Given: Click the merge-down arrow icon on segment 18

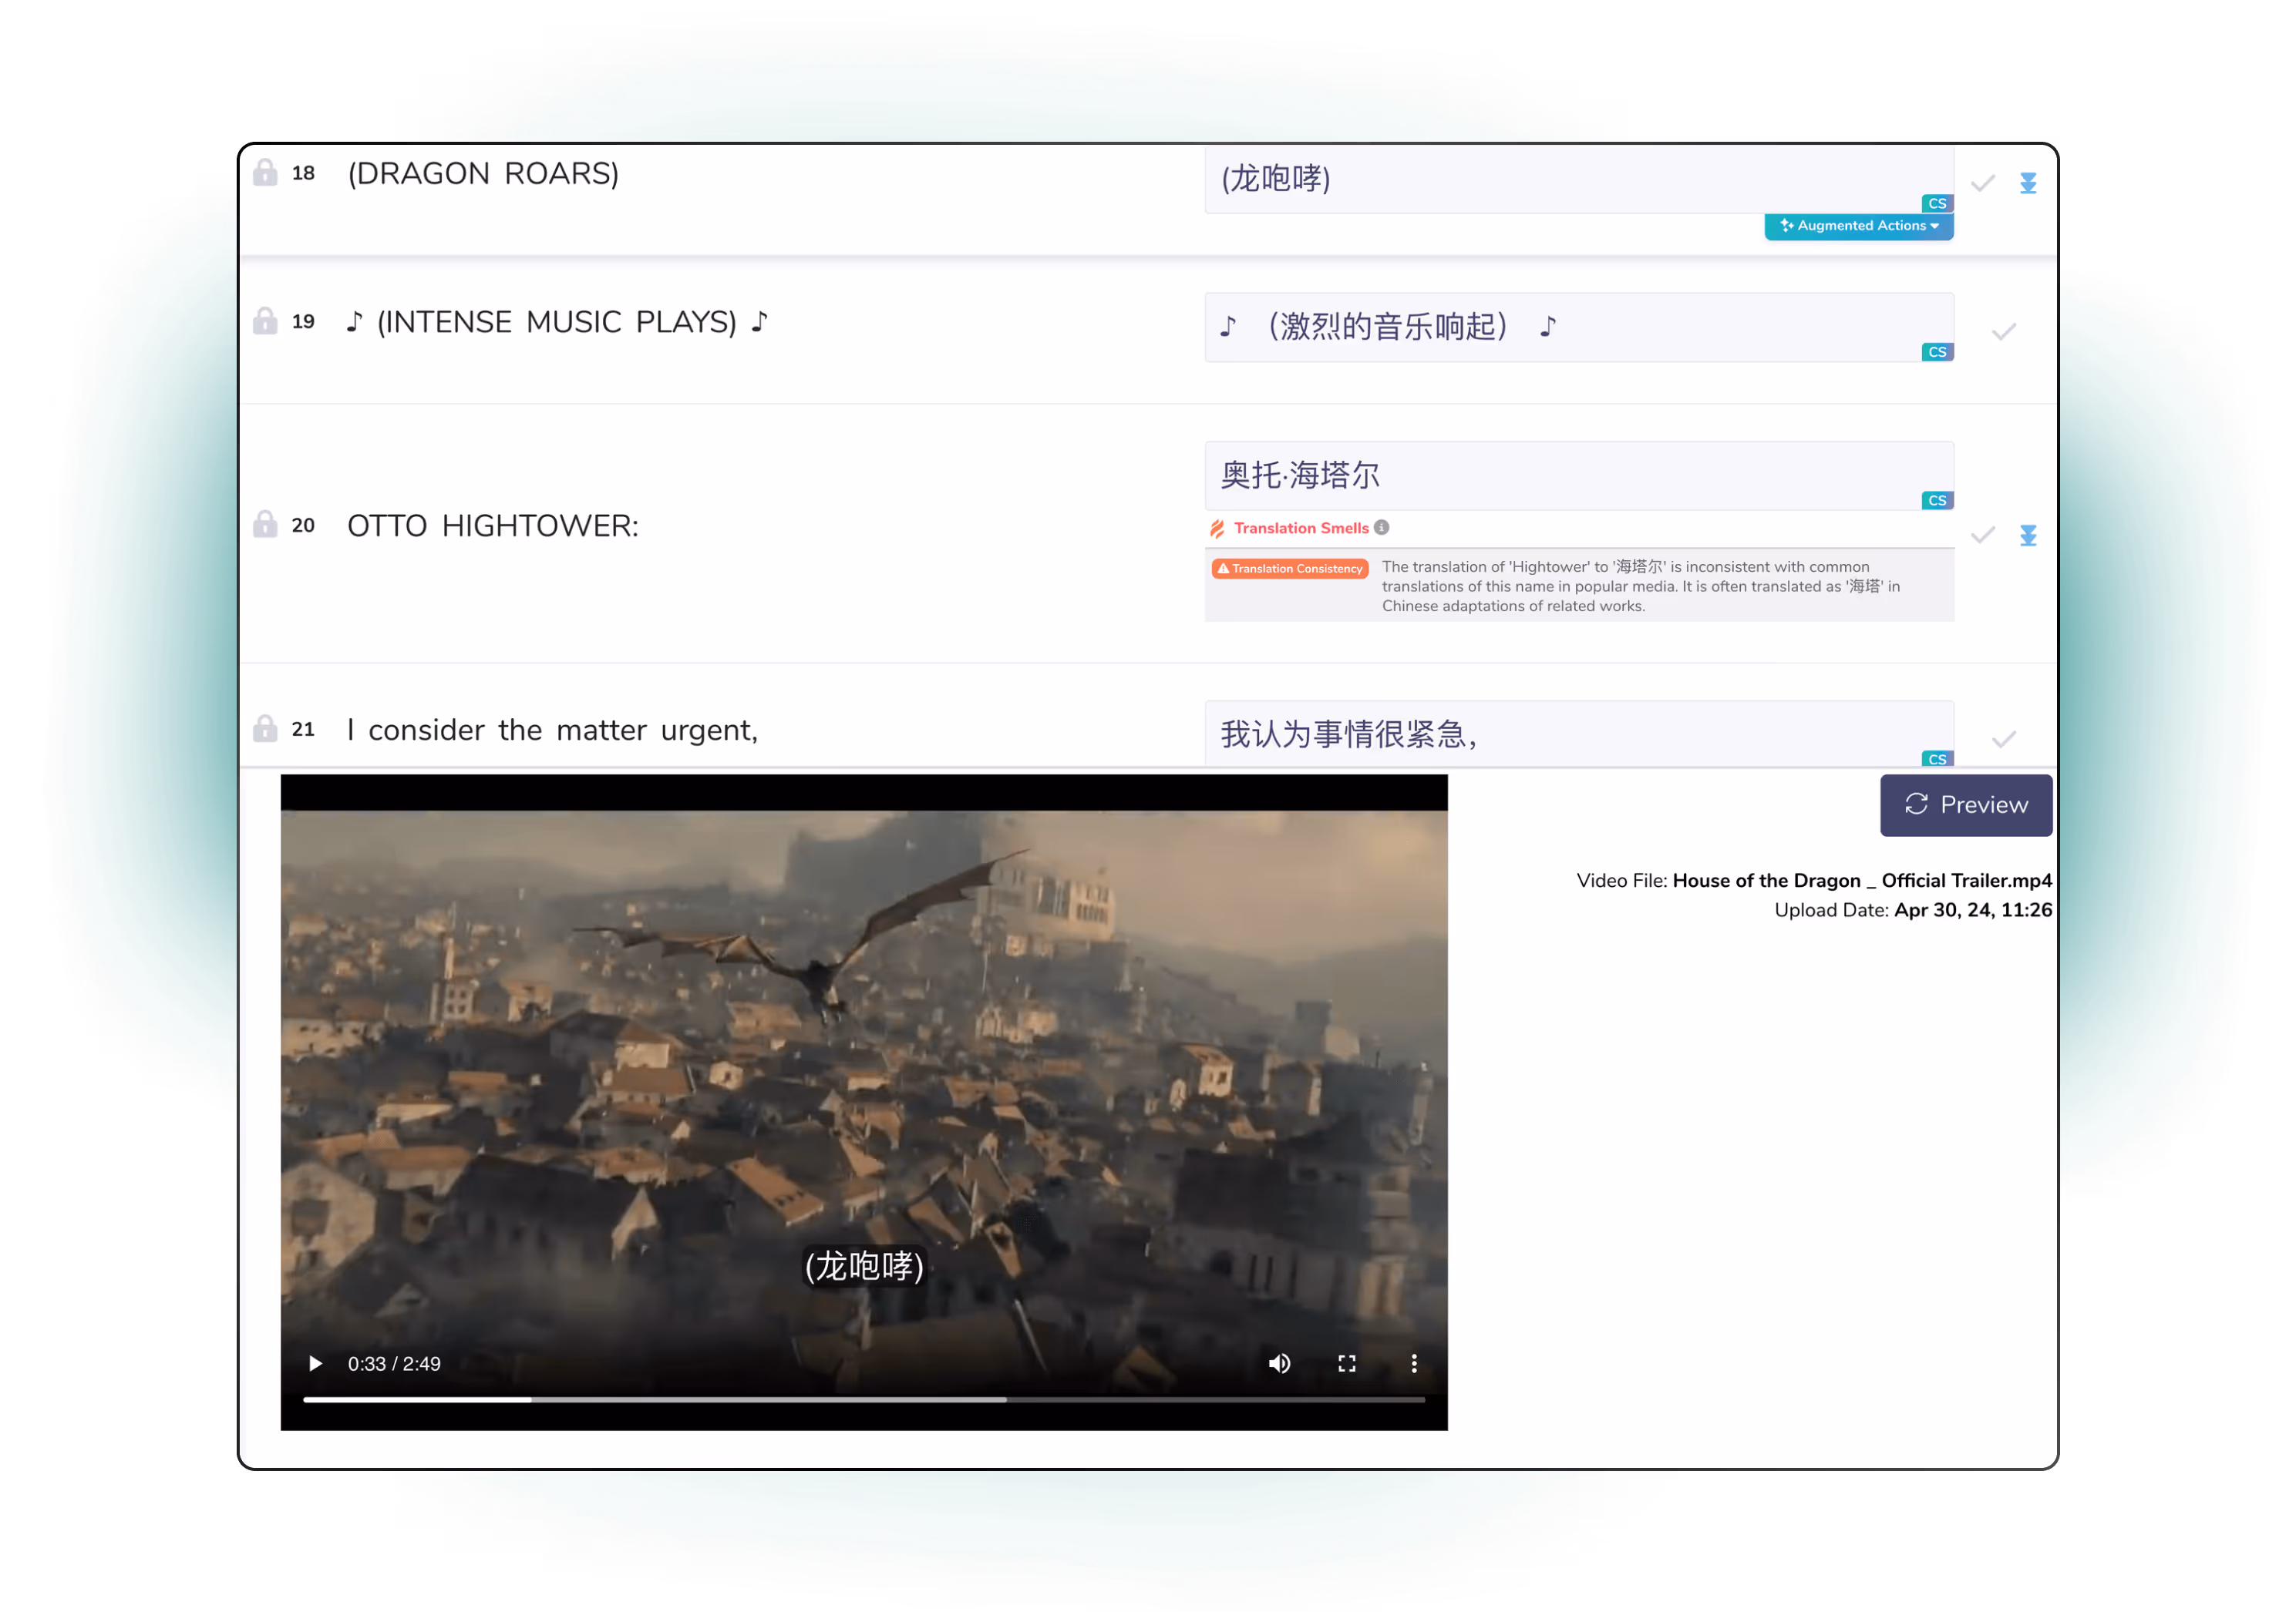Looking at the screenshot, I should click(x=2028, y=183).
